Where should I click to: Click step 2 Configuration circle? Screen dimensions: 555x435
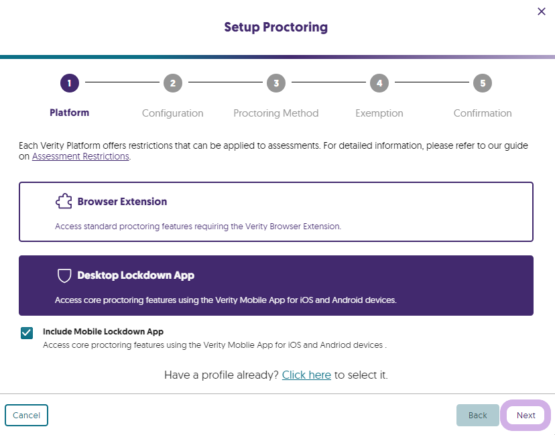click(x=172, y=83)
